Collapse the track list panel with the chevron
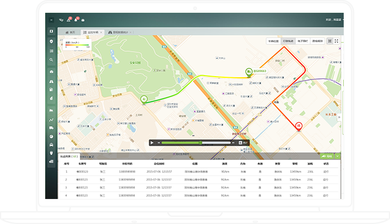The width and height of the screenshot is (390, 224). pyautogui.click(x=338, y=157)
